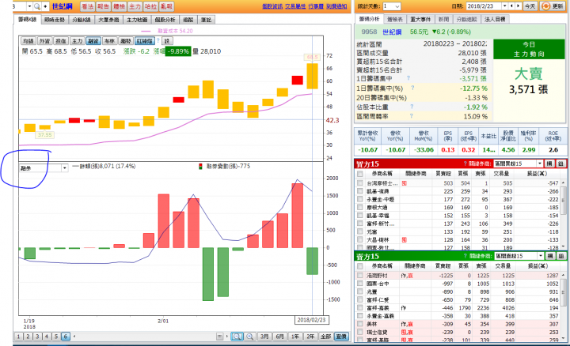Toggle the 融資 indicator button
570x346 pixels.
[x=93, y=41]
